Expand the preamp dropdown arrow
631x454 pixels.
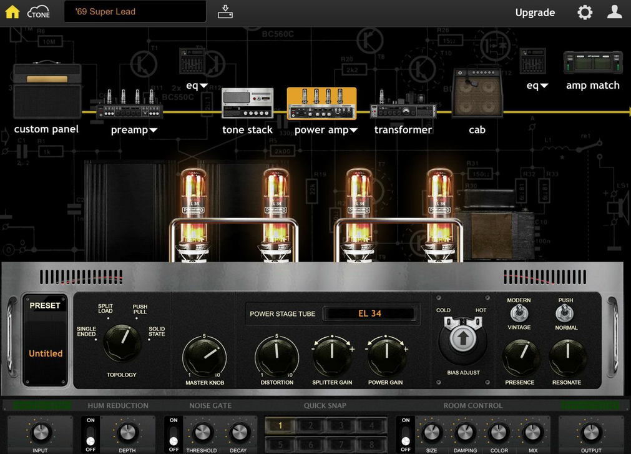click(x=154, y=130)
